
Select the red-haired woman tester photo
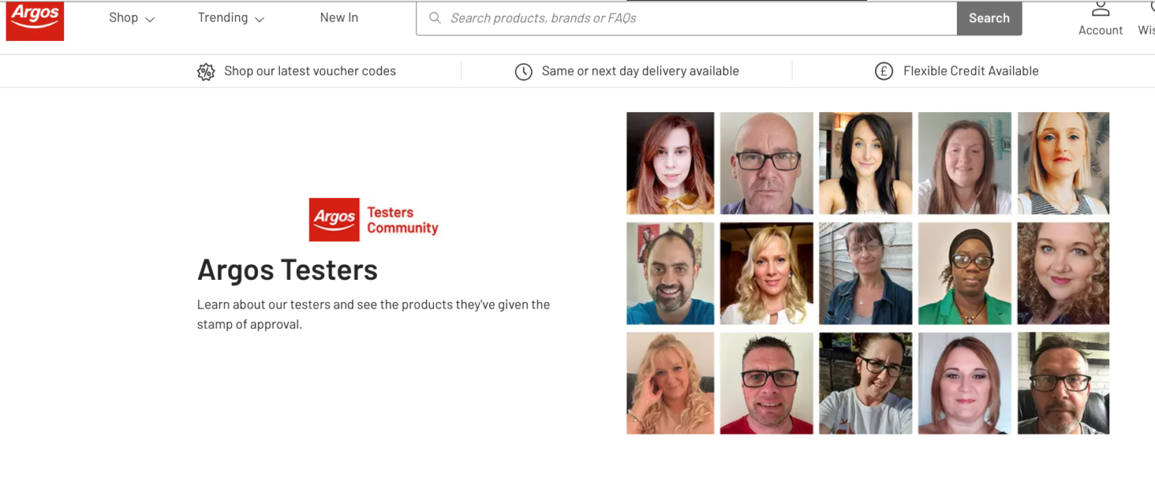pyautogui.click(x=671, y=164)
